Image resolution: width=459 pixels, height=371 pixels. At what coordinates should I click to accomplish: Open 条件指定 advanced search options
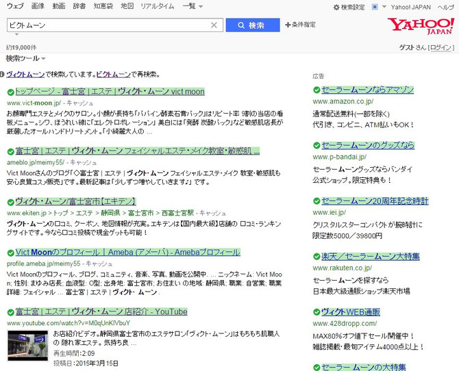click(300, 25)
